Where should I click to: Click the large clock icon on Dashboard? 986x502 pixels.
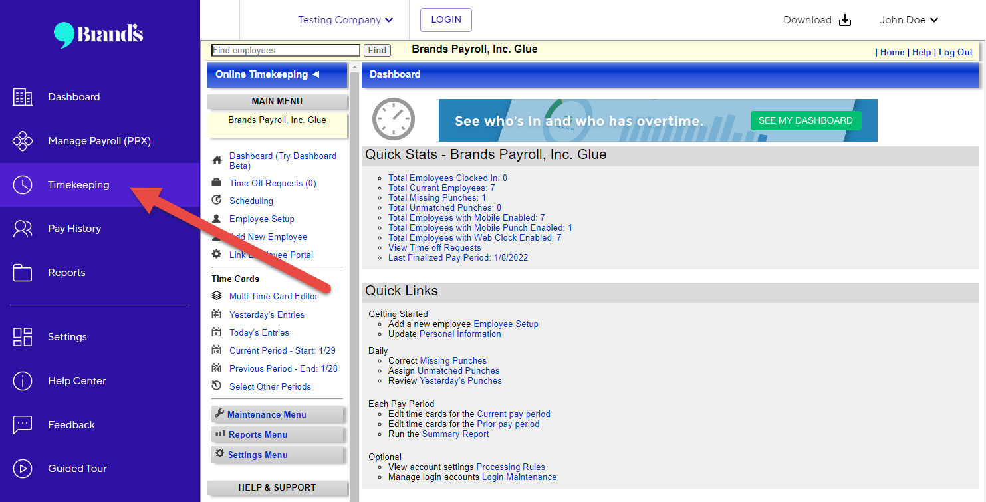394,120
